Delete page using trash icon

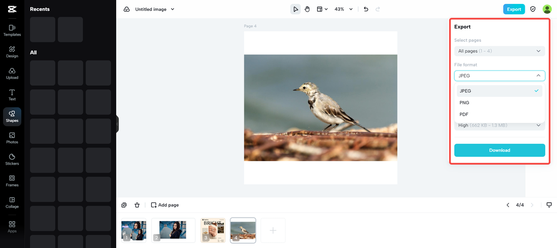137,205
